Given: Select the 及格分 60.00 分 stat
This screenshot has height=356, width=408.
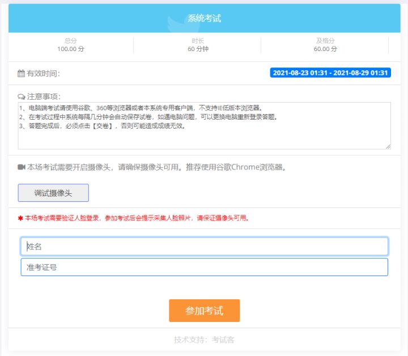Looking at the screenshot, I should click(325, 45).
